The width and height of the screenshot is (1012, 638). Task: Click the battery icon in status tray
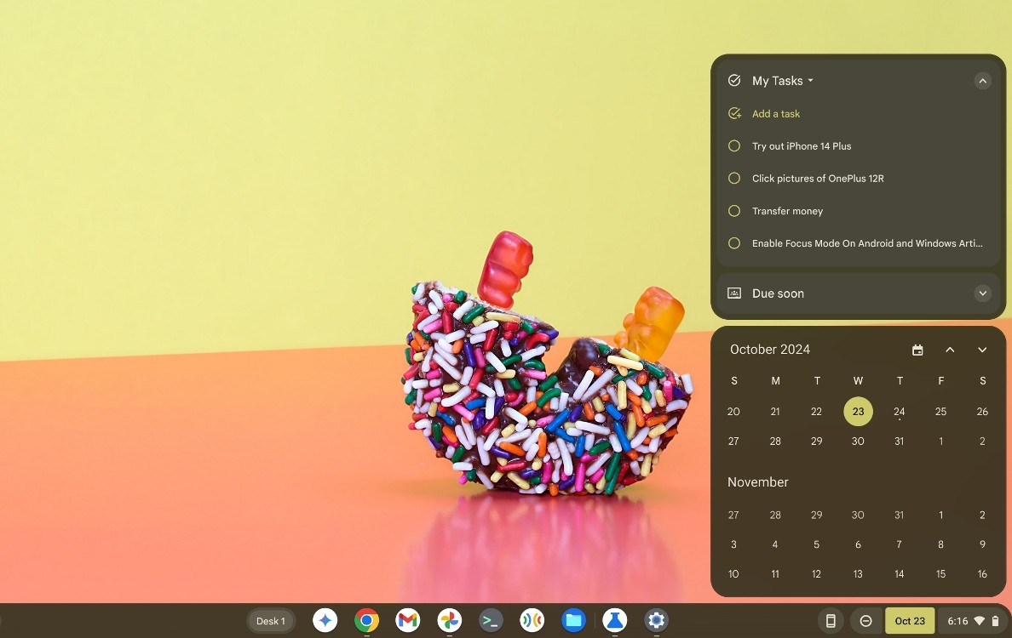coord(995,621)
